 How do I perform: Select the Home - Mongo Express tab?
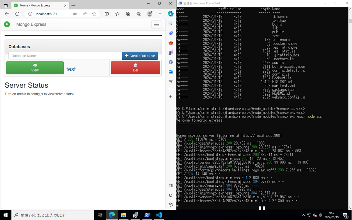click(x=40, y=5)
